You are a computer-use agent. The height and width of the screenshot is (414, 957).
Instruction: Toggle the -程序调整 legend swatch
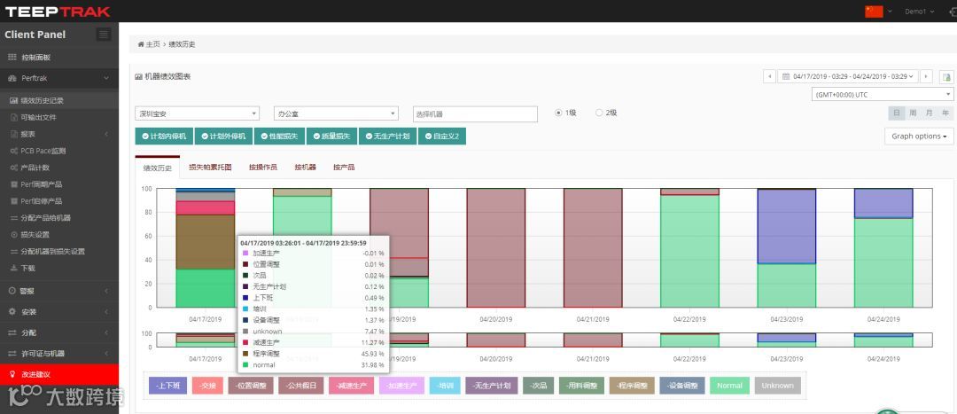[x=632, y=386]
